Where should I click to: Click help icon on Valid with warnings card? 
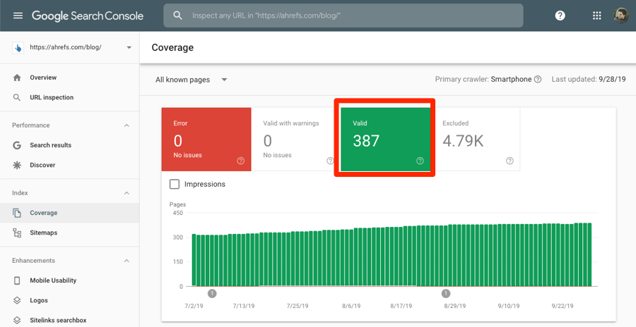(330, 161)
